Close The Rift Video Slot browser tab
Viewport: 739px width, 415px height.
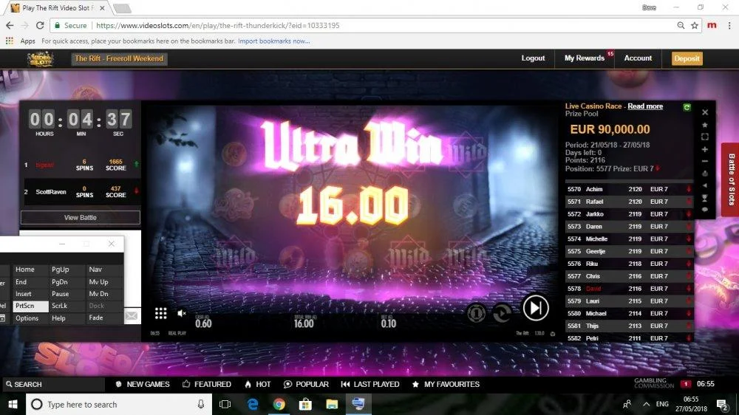[102, 8]
